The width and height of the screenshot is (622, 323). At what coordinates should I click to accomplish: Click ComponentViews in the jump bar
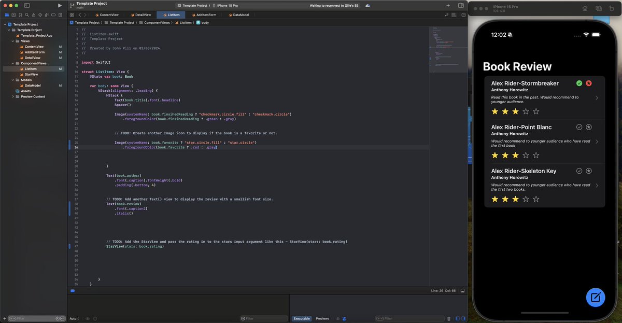[x=155, y=23]
